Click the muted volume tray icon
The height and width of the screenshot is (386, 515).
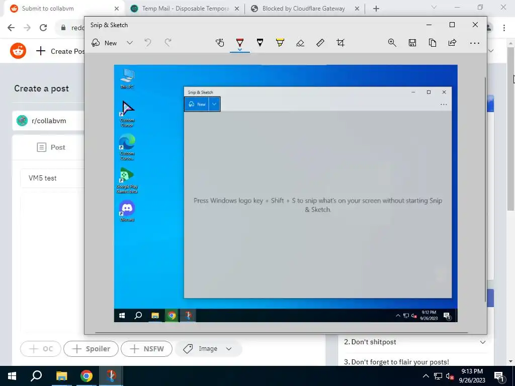(x=450, y=376)
